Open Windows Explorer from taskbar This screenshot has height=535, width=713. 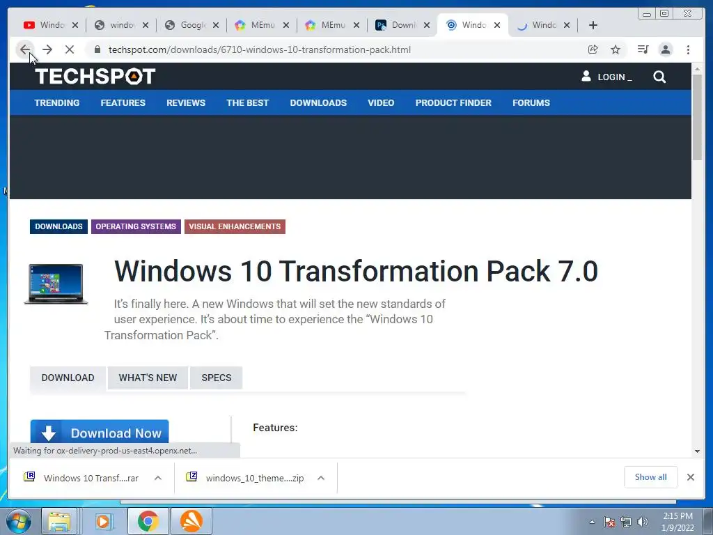59,521
